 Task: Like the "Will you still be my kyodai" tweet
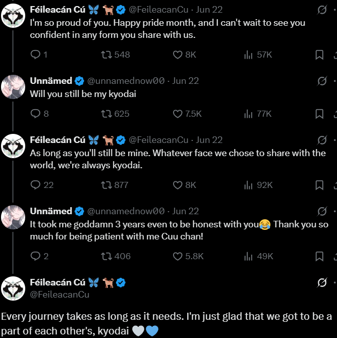tap(178, 114)
